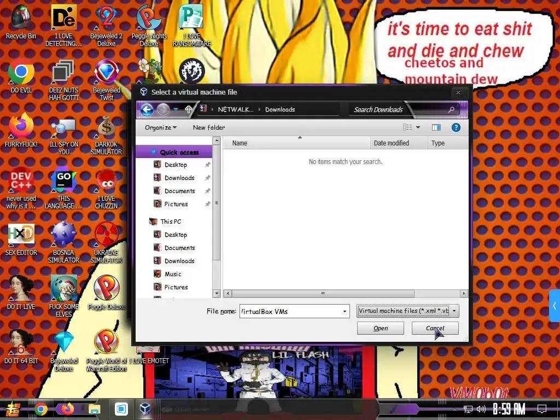Click horizontal scrollbar right arrow
560x420 pixels.
point(464,294)
